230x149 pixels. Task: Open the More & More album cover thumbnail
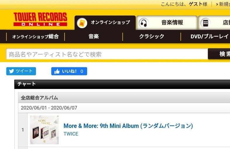pos(44,130)
